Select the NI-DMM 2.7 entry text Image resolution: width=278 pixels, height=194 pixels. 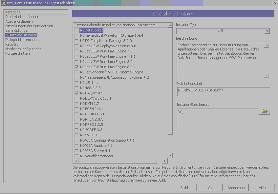click(x=89, y=104)
